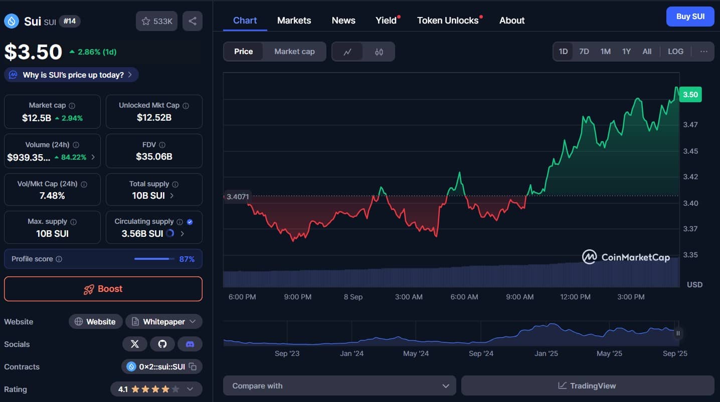Click the 0x2::sui::SUI contract chip
The height and width of the screenshot is (402, 720).
(x=162, y=367)
